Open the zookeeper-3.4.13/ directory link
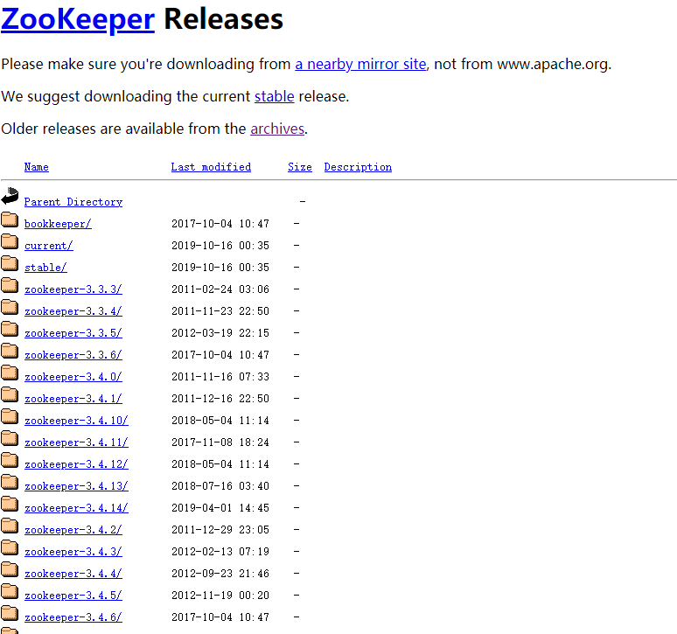Image resolution: width=677 pixels, height=634 pixels. pyautogui.click(x=76, y=486)
